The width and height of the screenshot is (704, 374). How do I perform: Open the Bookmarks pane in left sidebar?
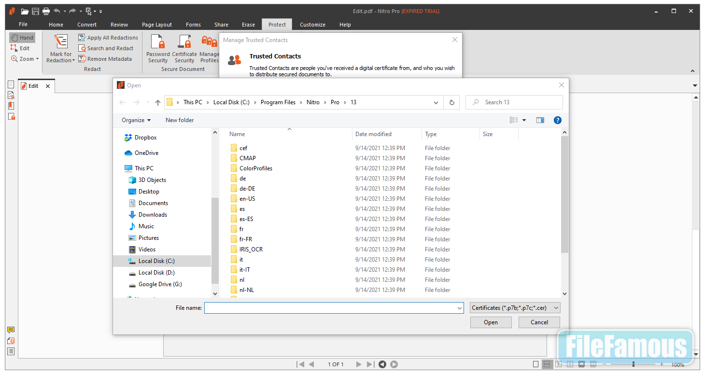pyautogui.click(x=11, y=106)
